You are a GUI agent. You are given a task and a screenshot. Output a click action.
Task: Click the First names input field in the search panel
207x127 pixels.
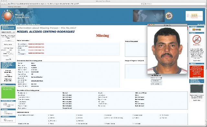point(8,42)
